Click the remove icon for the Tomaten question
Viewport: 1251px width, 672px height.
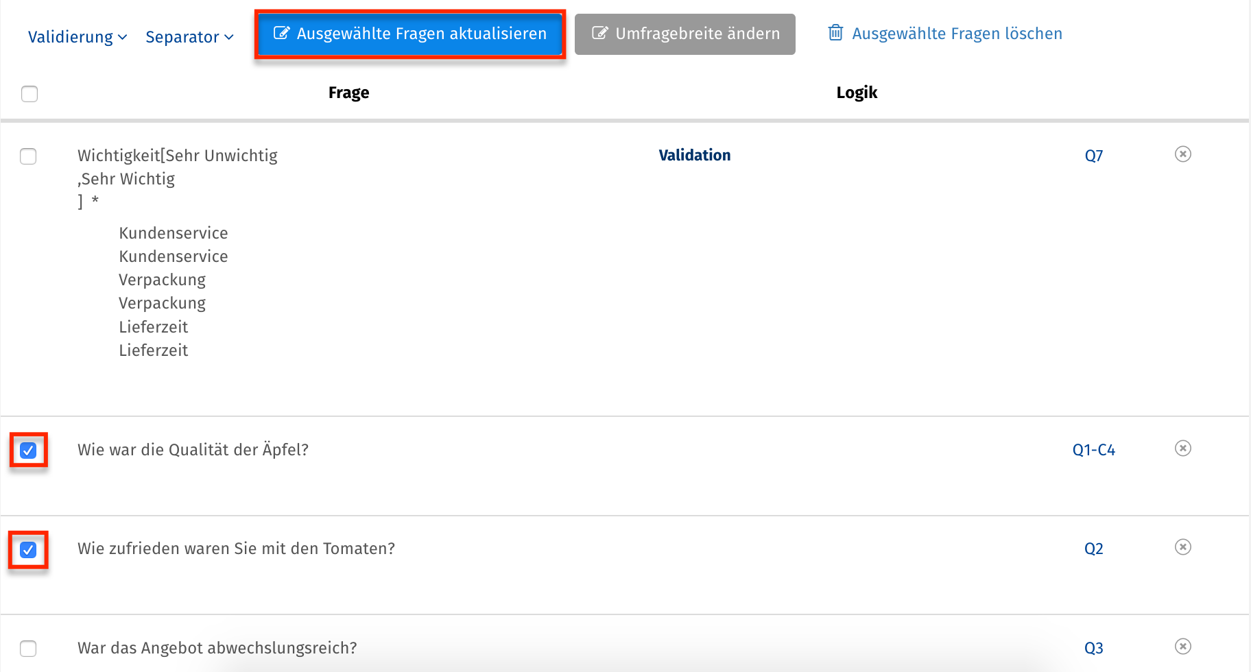(x=1182, y=547)
